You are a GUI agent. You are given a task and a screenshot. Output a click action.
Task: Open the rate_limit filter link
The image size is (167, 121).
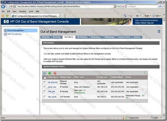(51, 92)
